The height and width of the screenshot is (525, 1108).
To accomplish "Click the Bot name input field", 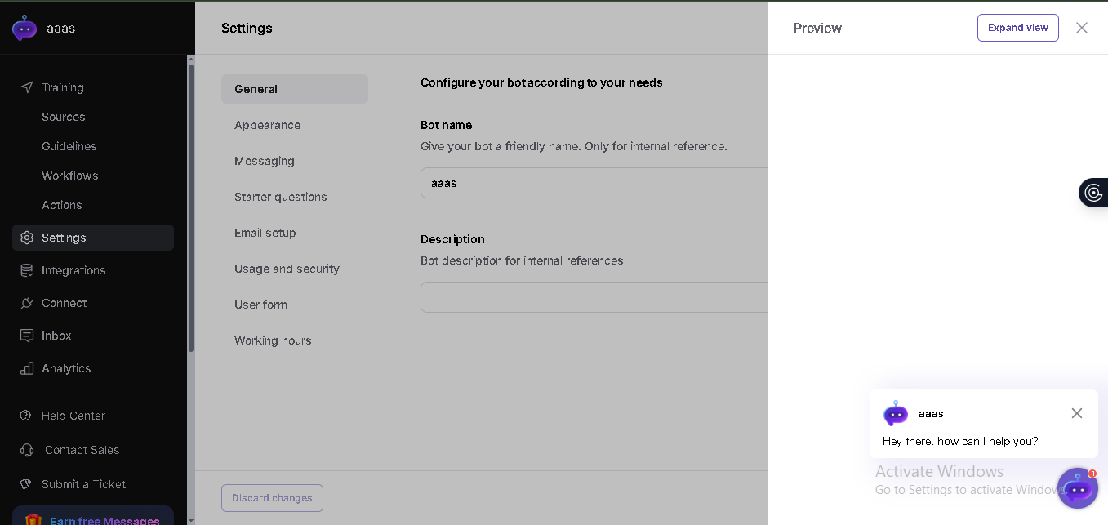I will (594, 183).
